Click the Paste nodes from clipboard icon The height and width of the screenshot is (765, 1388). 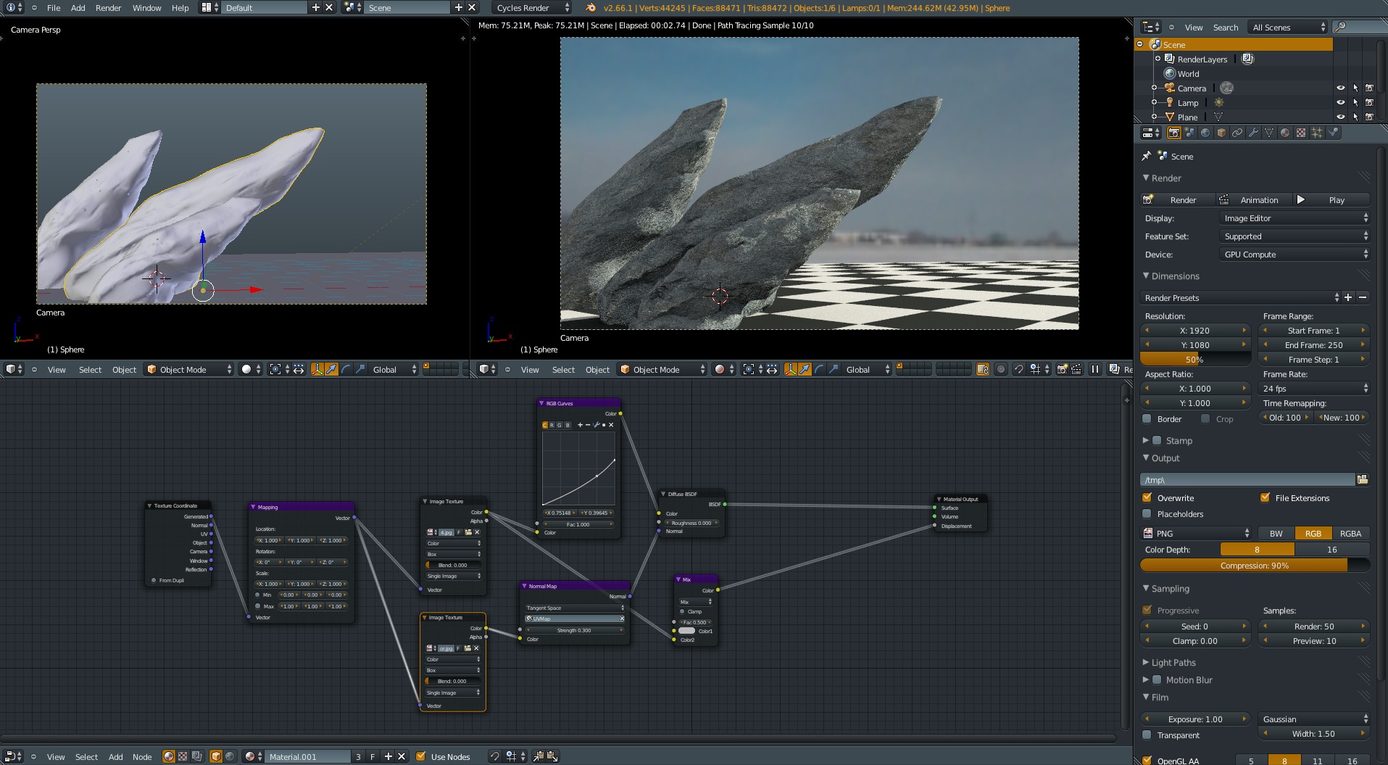coord(552,756)
